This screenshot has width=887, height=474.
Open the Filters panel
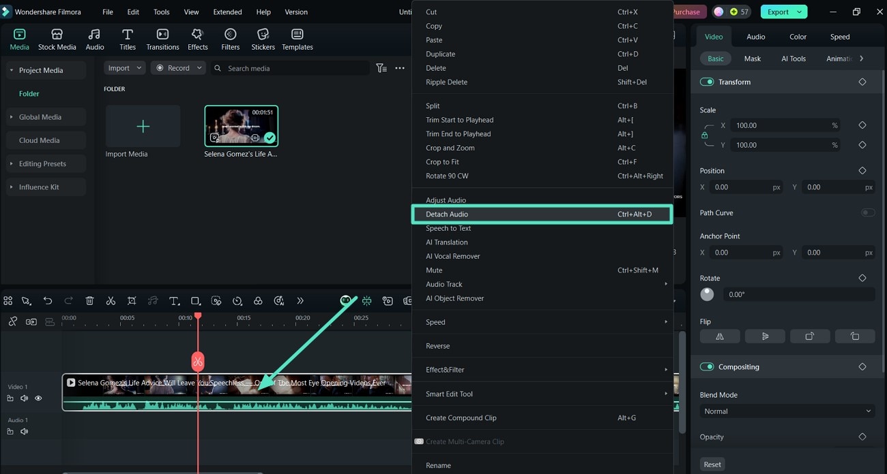[231, 39]
